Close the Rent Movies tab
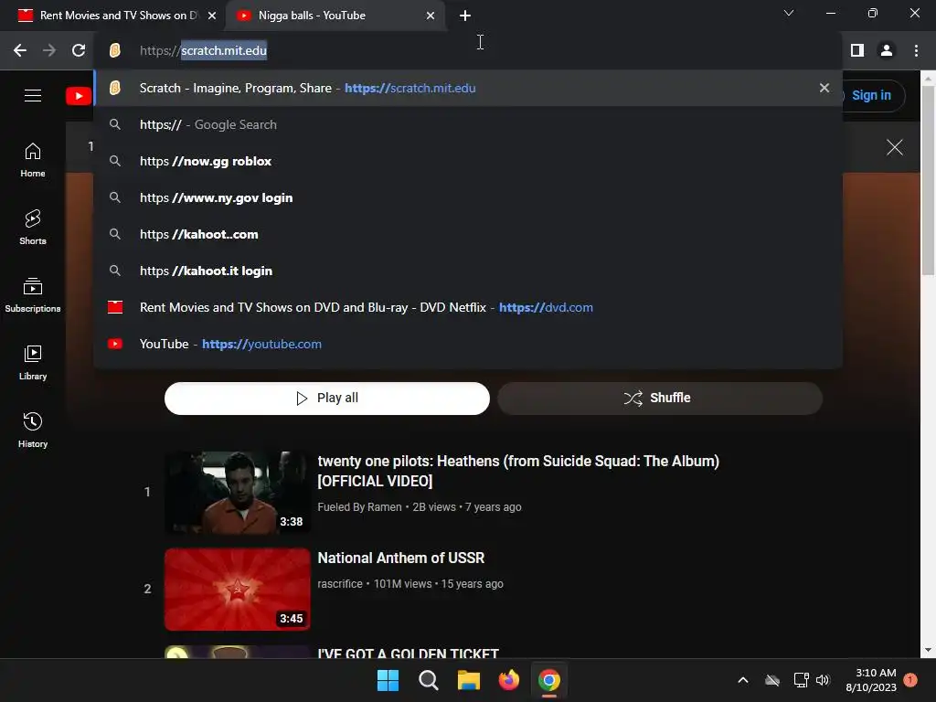This screenshot has height=702, width=936. pyautogui.click(x=212, y=16)
